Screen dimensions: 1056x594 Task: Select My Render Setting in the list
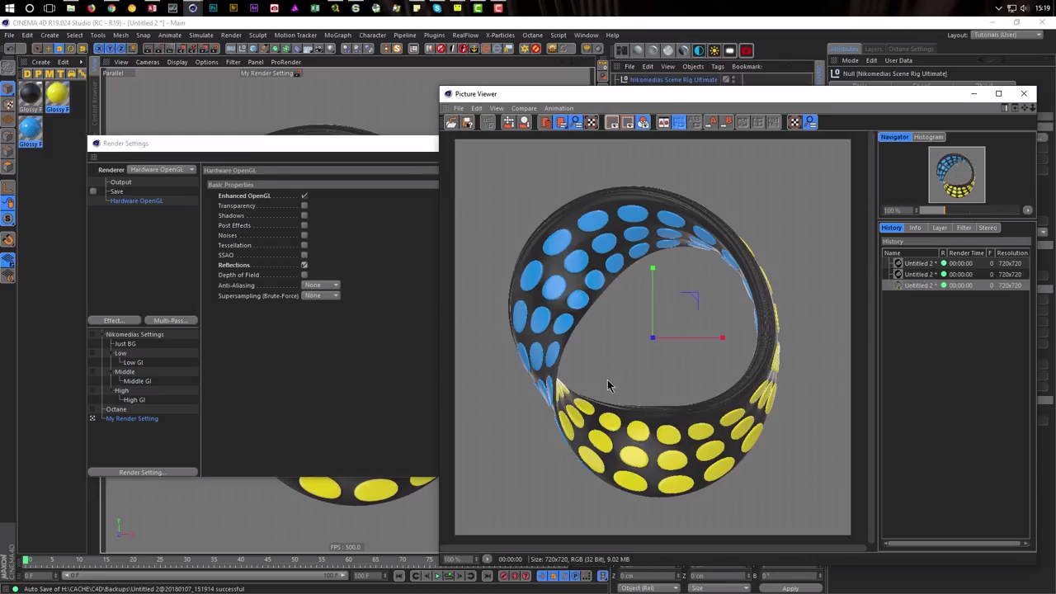coord(132,418)
